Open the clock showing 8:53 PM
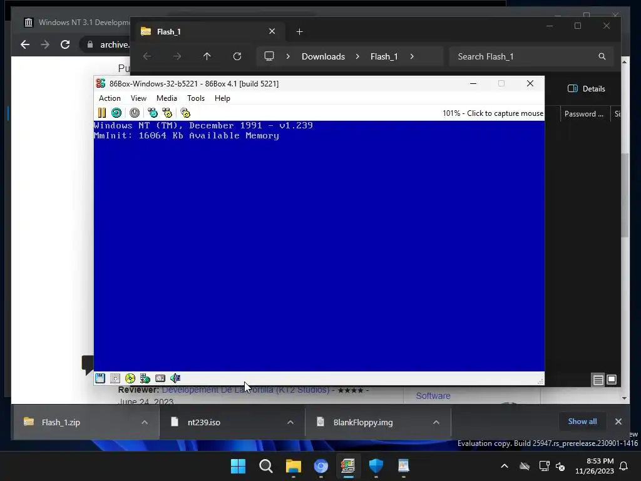This screenshot has height=481, width=641. pos(595,466)
